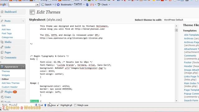Open the Users menu item
This screenshot has height=112, width=199.
tap(7, 97)
